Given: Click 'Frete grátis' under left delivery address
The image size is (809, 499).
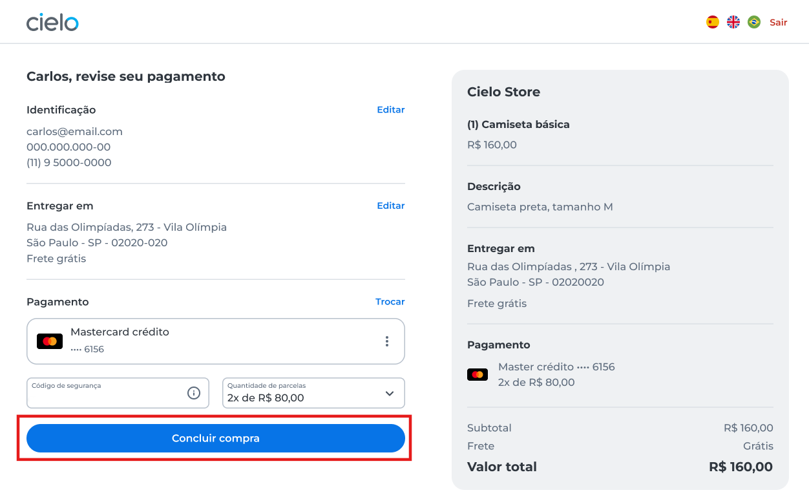Looking at the screenshot, I should (x=56, y=259).
